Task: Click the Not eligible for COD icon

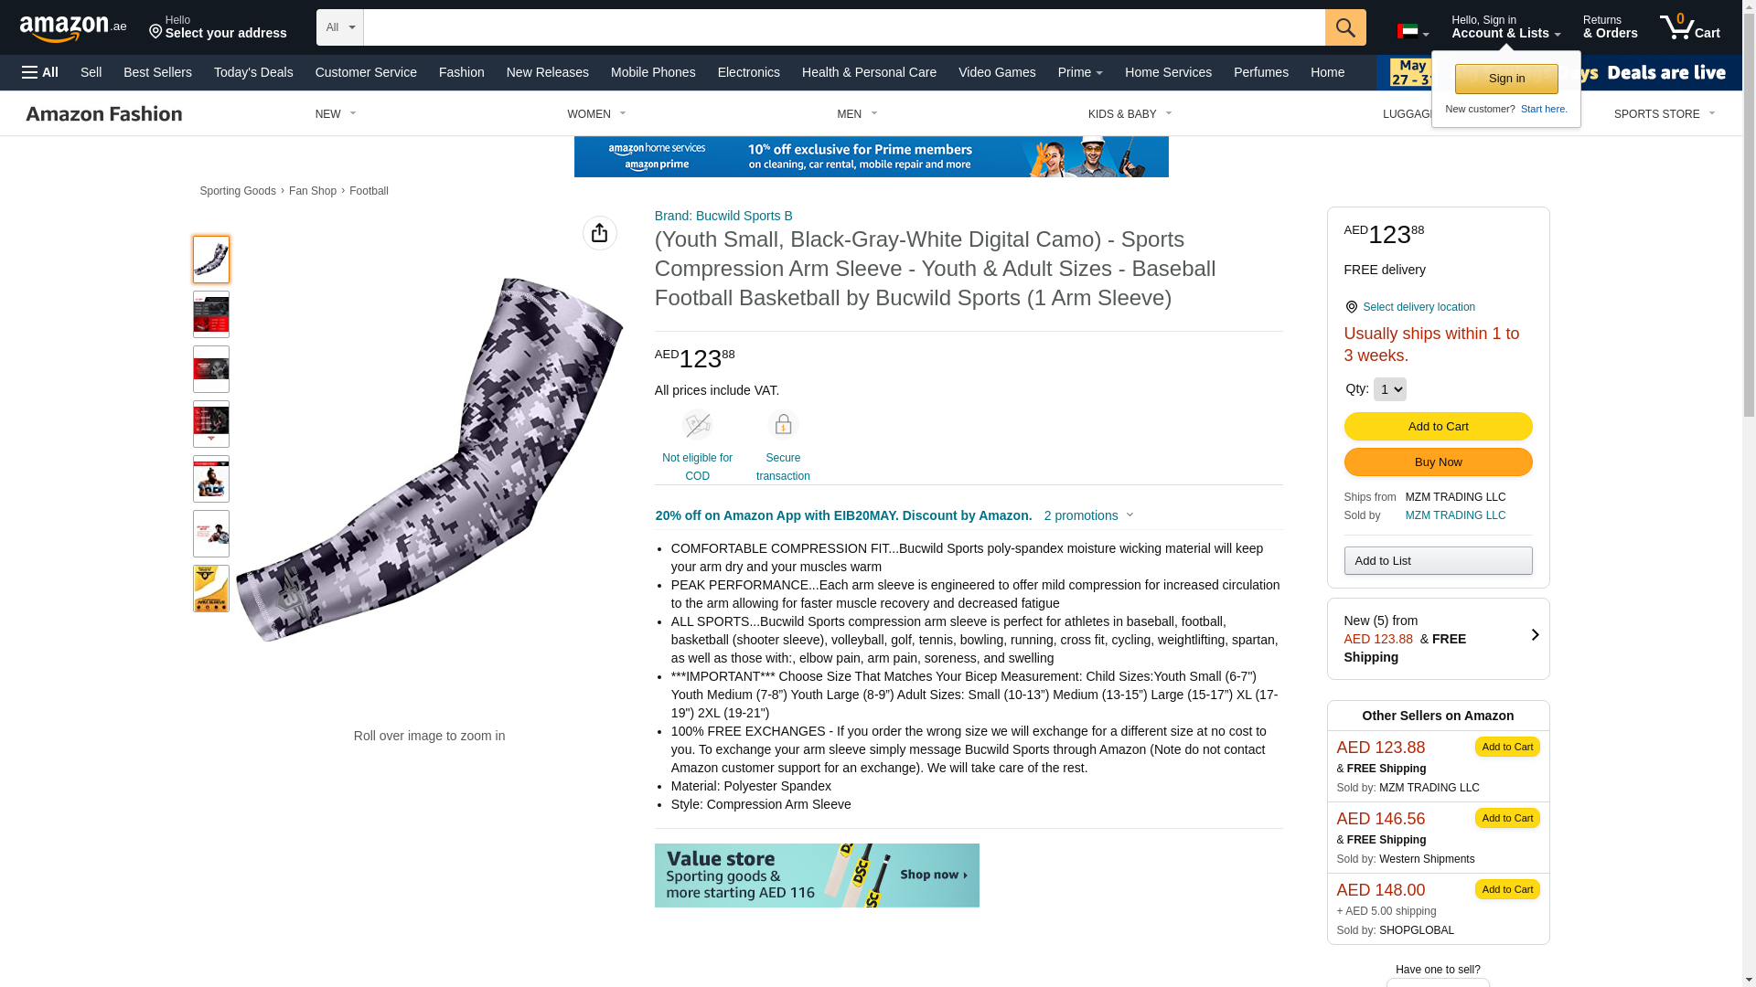Action: (x=697, y=425)
